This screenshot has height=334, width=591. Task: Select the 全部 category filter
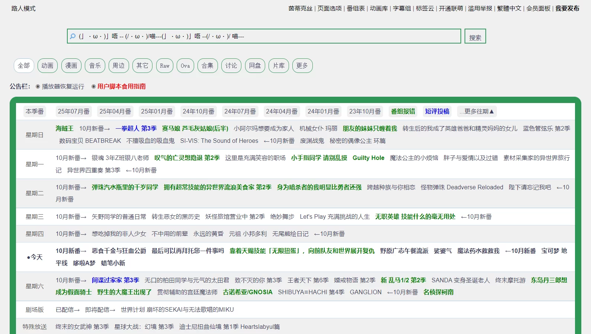point(24,65)
